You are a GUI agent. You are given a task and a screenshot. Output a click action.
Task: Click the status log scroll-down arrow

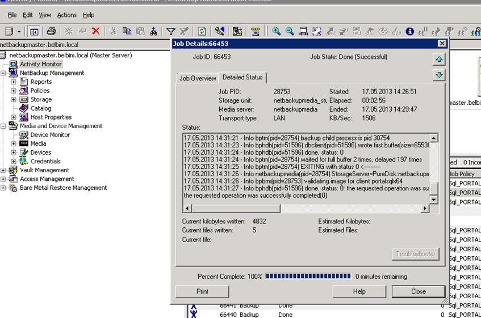(x=433, y=200)
